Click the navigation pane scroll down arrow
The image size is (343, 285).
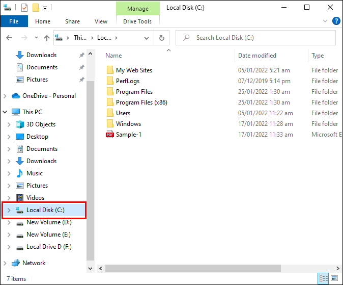(91, 268)
